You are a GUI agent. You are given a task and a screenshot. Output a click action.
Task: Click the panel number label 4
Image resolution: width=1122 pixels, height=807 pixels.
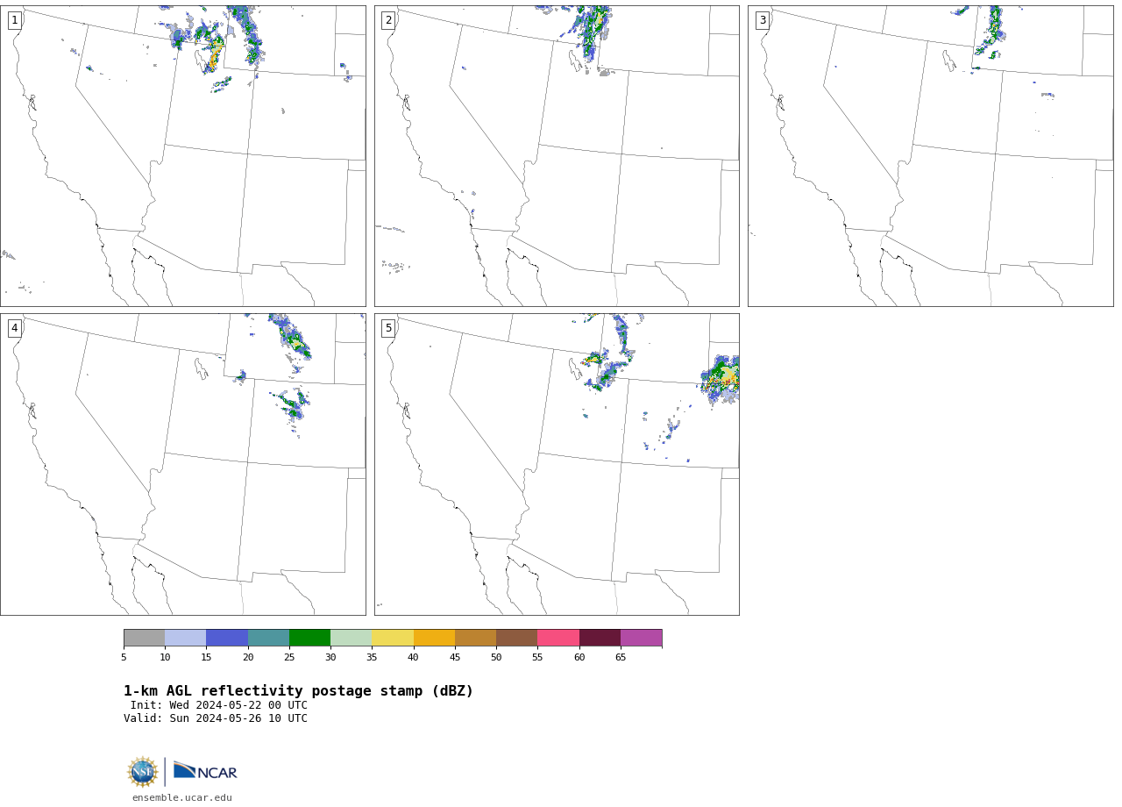(14, 328)
